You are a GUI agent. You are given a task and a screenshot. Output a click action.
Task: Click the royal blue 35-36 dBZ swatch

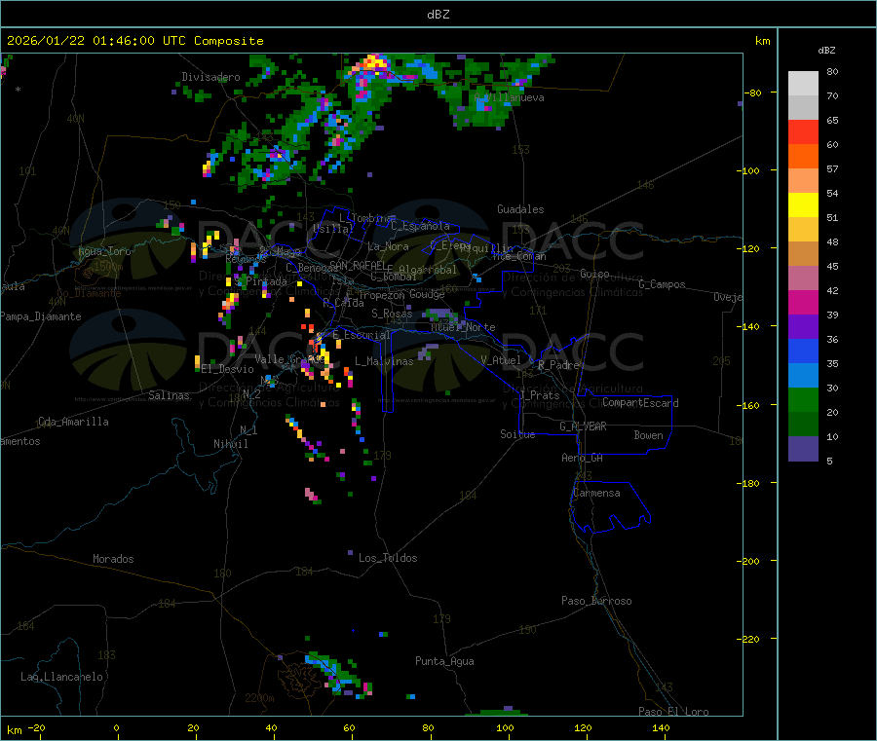(803, 351)
